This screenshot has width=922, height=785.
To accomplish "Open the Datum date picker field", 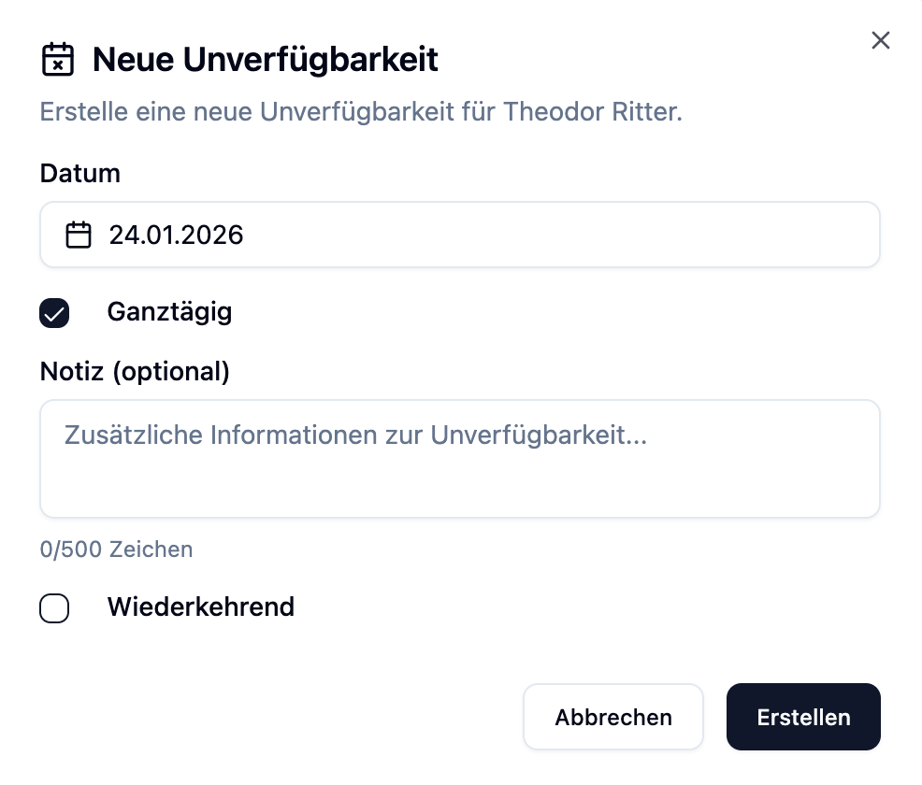I will [459, 235].
